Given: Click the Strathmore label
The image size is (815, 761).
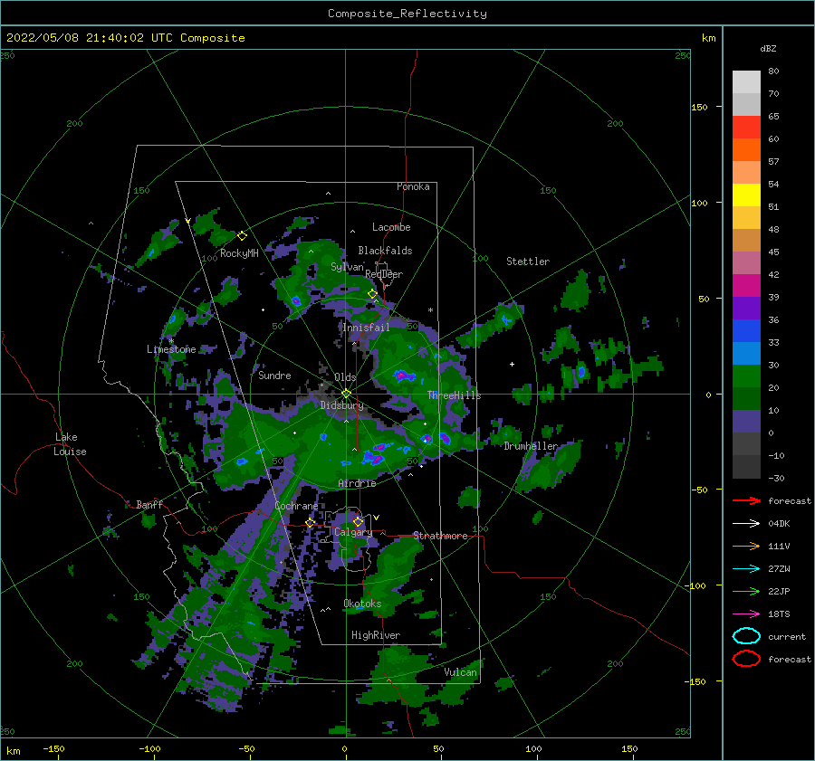Looking at the screenshot, I should (440, 536).
